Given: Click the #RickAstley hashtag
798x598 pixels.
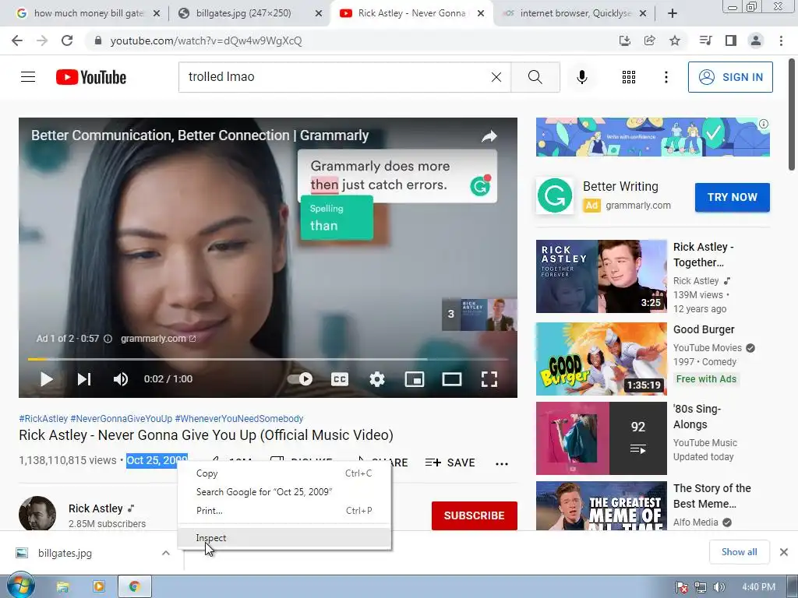Looking at the screenshot, I should (x=44, y=418).
